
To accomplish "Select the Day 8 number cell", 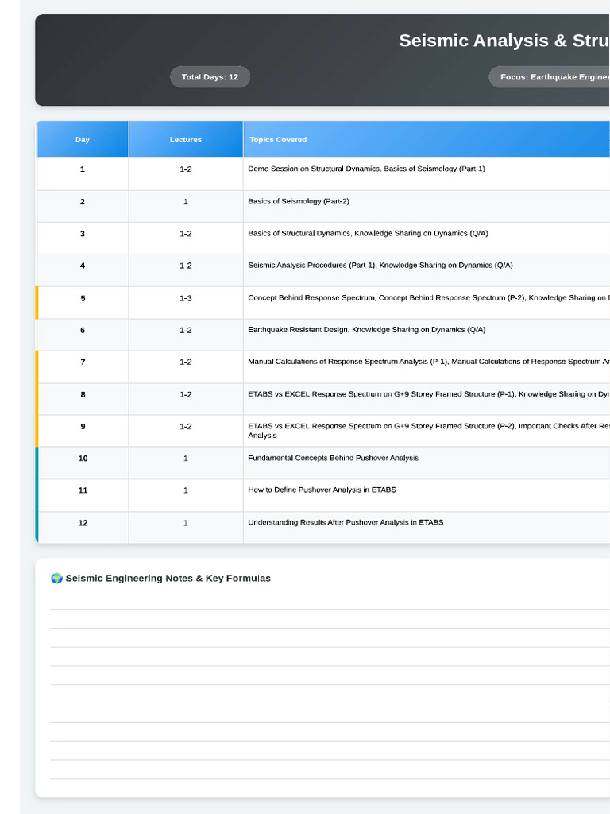I will click(83, 399).
